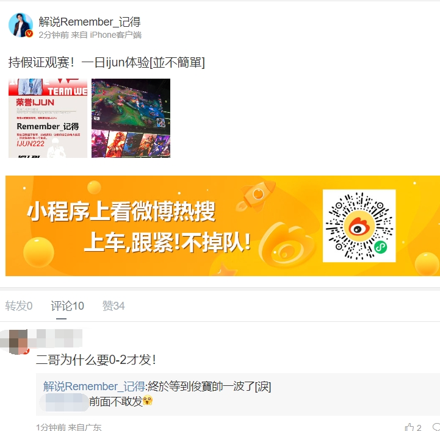Open the 赞34 likes tab

(x=114, y=306)
